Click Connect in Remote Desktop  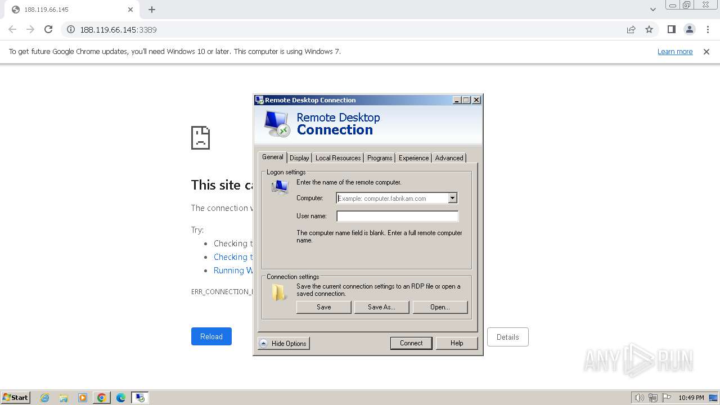411,343
